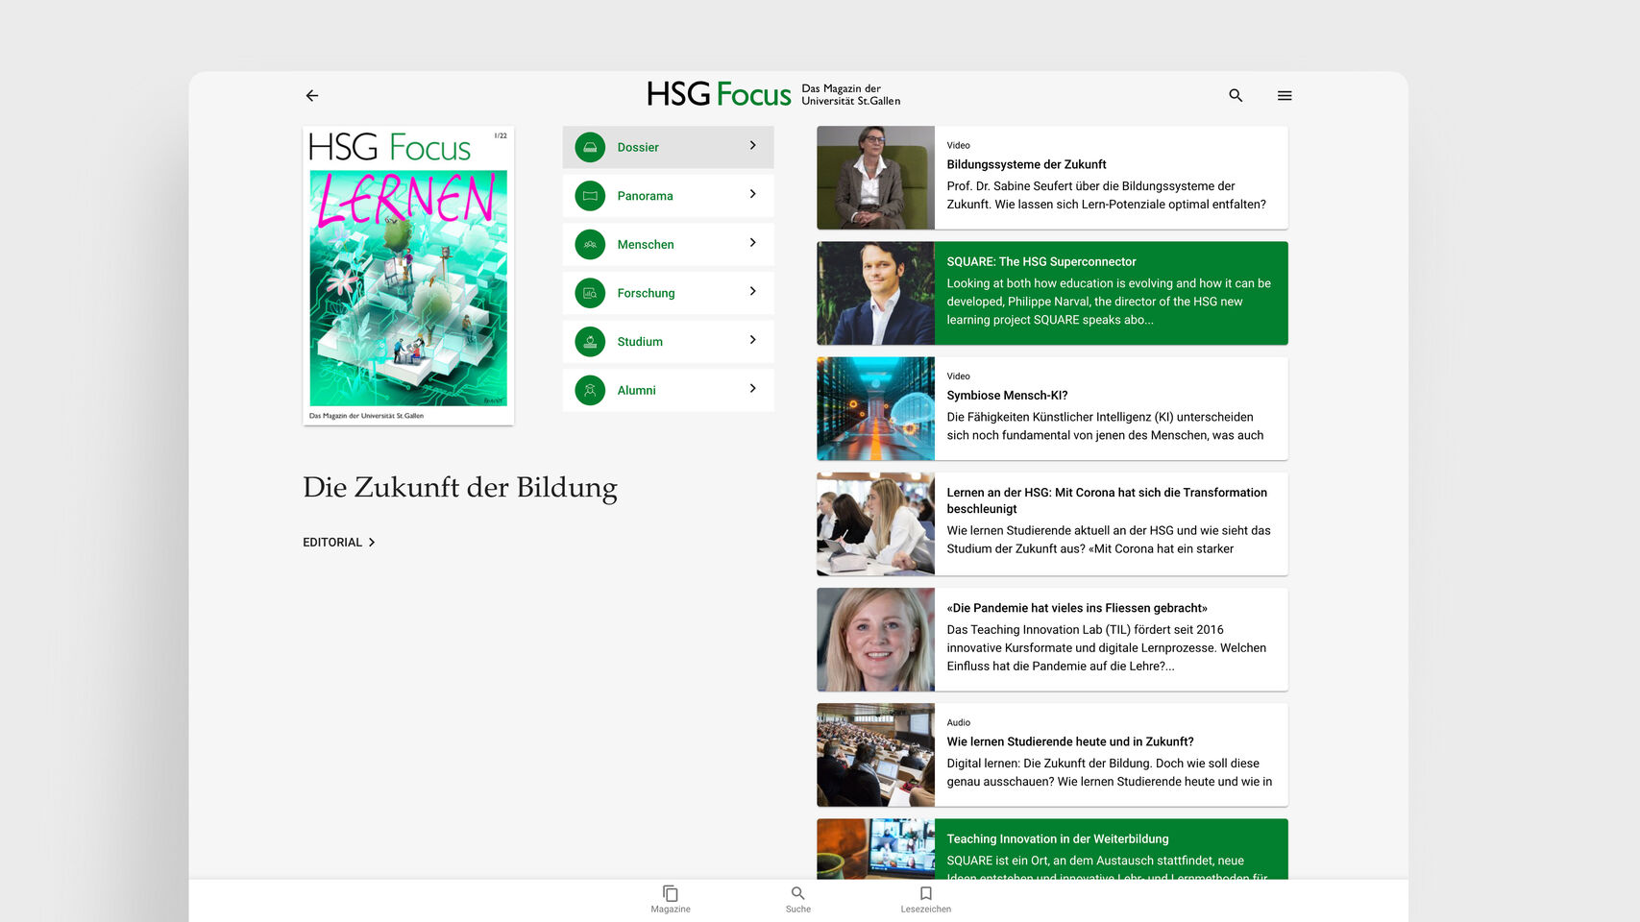The image size is (1640, 922).
Task: Expand Alumni row chevron
Action: (x=753, y=388)
